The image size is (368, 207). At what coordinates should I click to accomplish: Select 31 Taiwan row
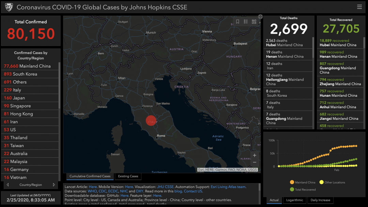coord(30,146)
